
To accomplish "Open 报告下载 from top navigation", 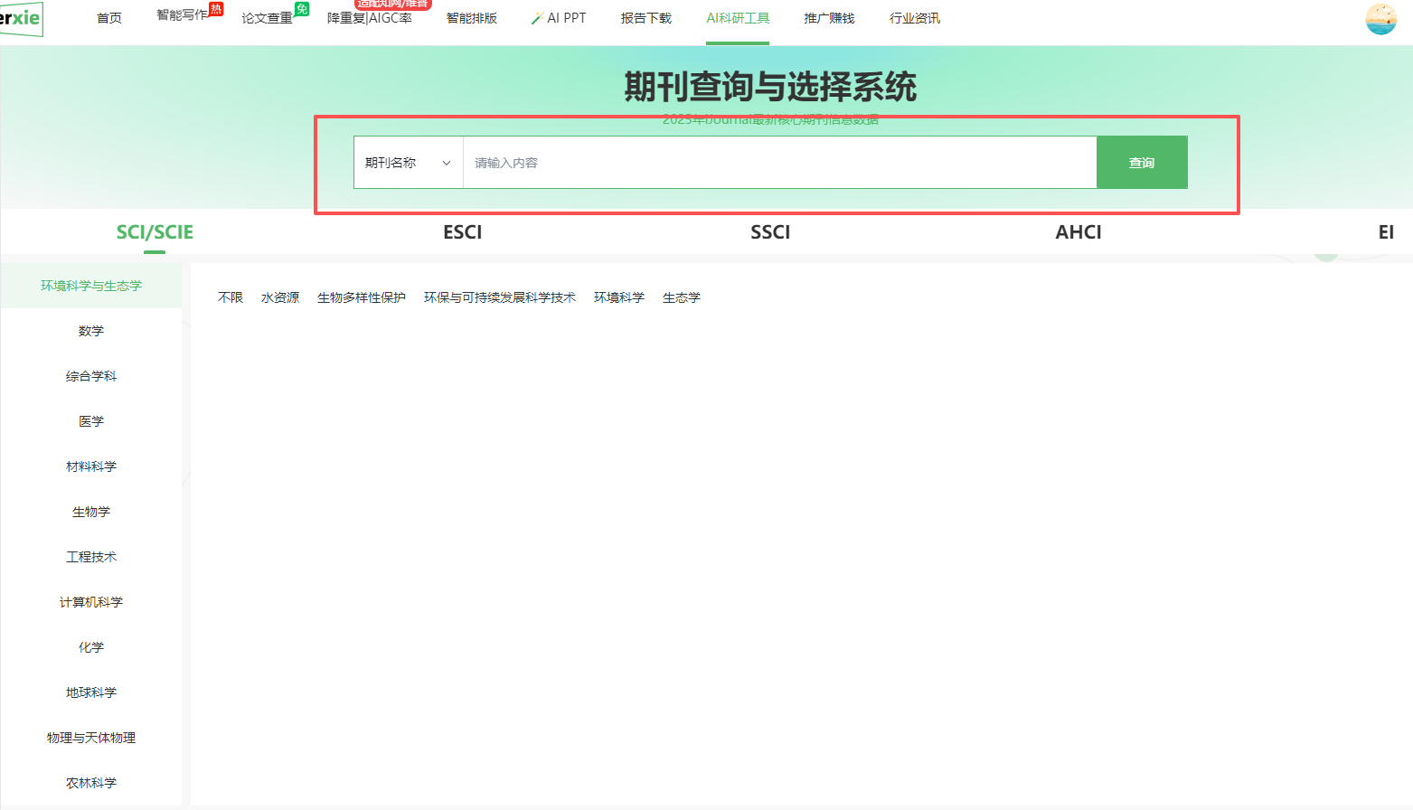I will (645, 18).
